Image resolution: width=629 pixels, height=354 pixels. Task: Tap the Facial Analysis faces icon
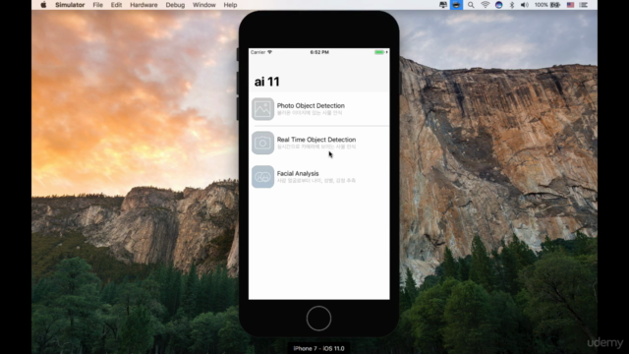[262, 177]
